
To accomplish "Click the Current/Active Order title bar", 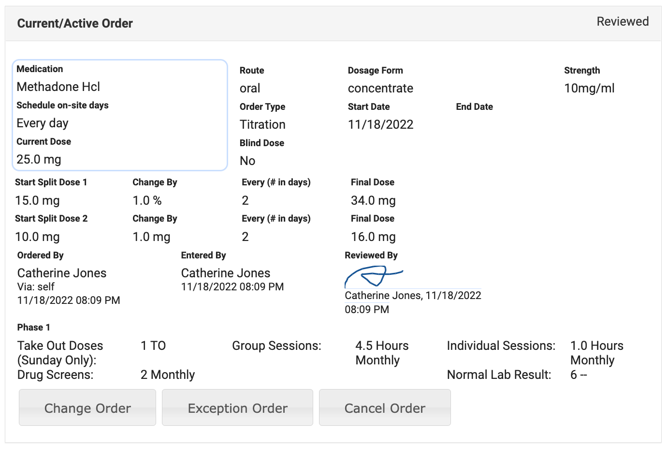I will (75, 23).
